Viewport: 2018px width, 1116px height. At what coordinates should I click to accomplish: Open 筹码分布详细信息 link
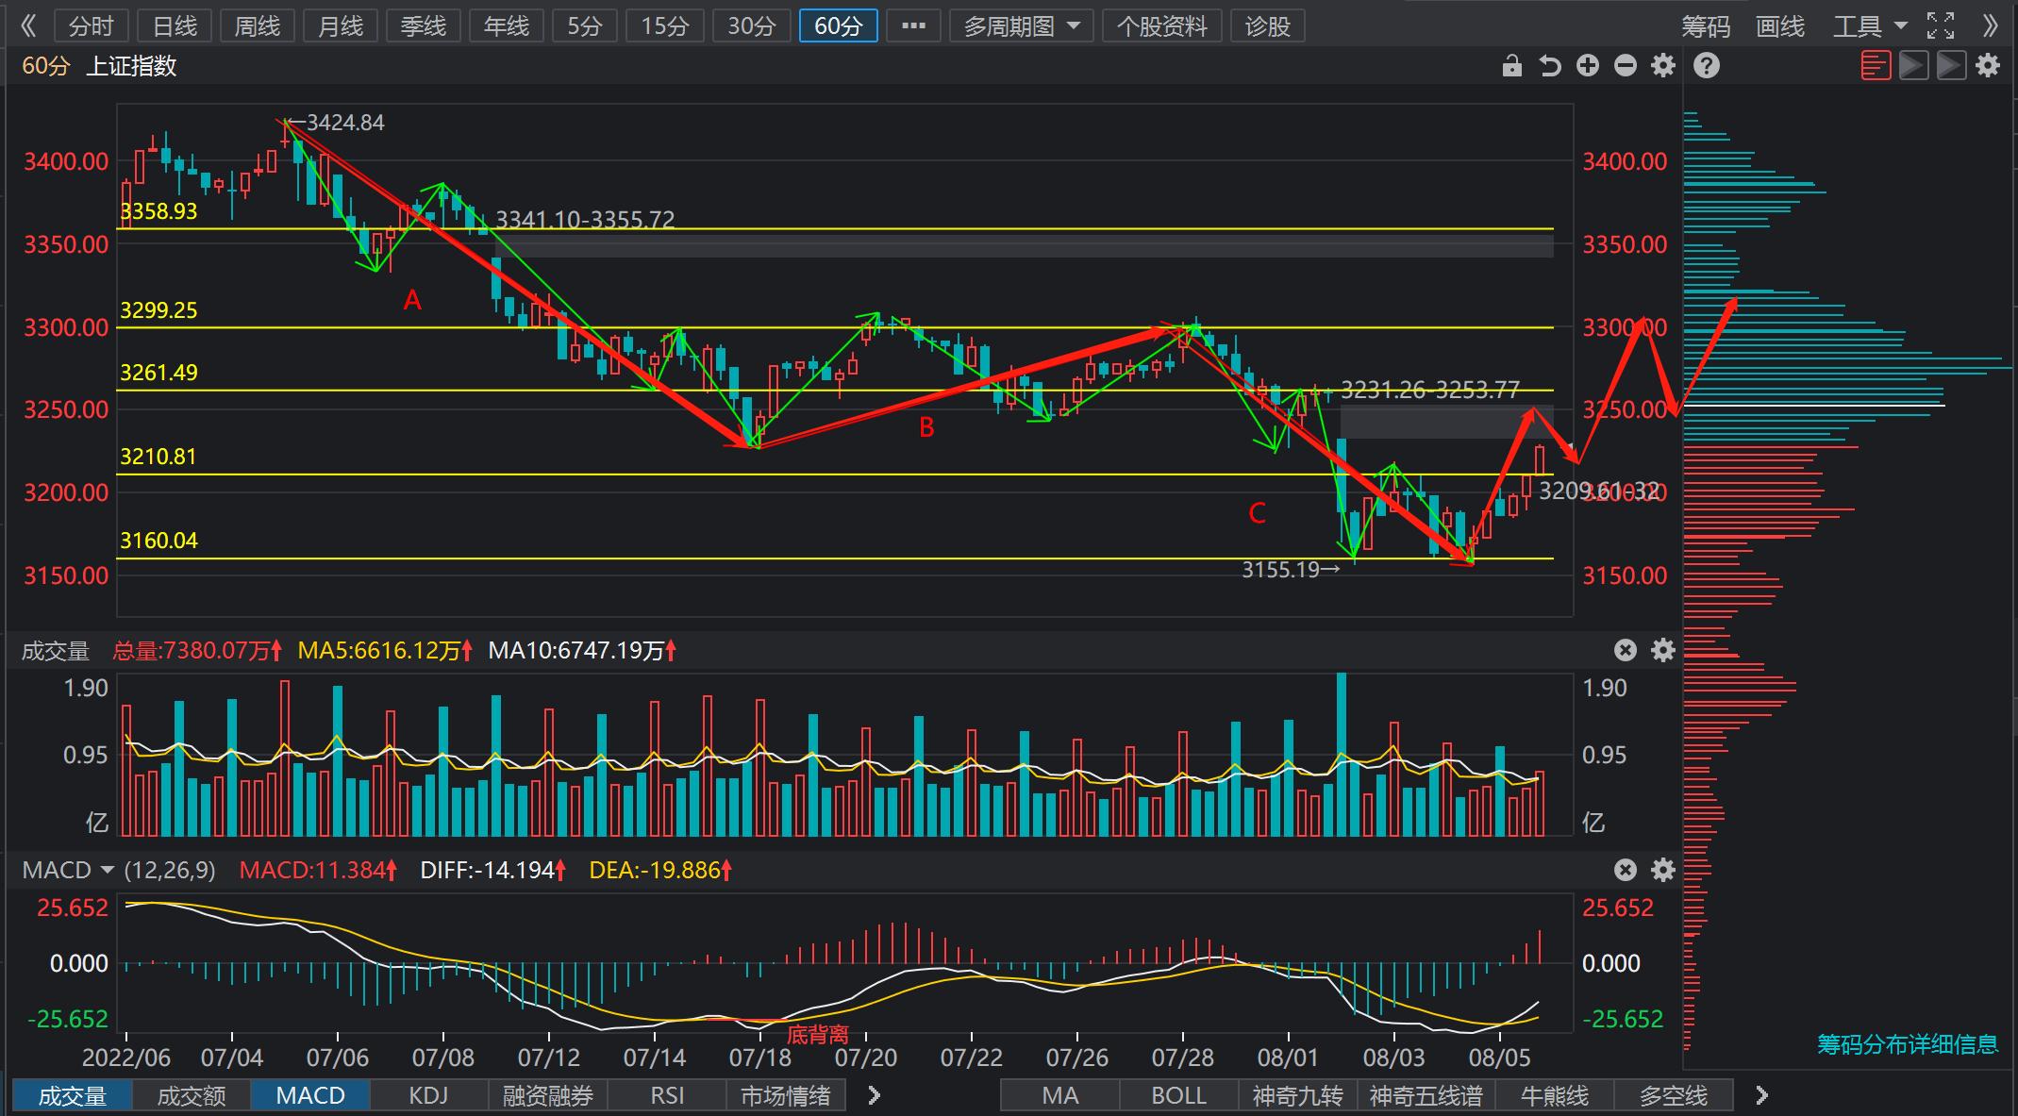pos(1908,1044)
